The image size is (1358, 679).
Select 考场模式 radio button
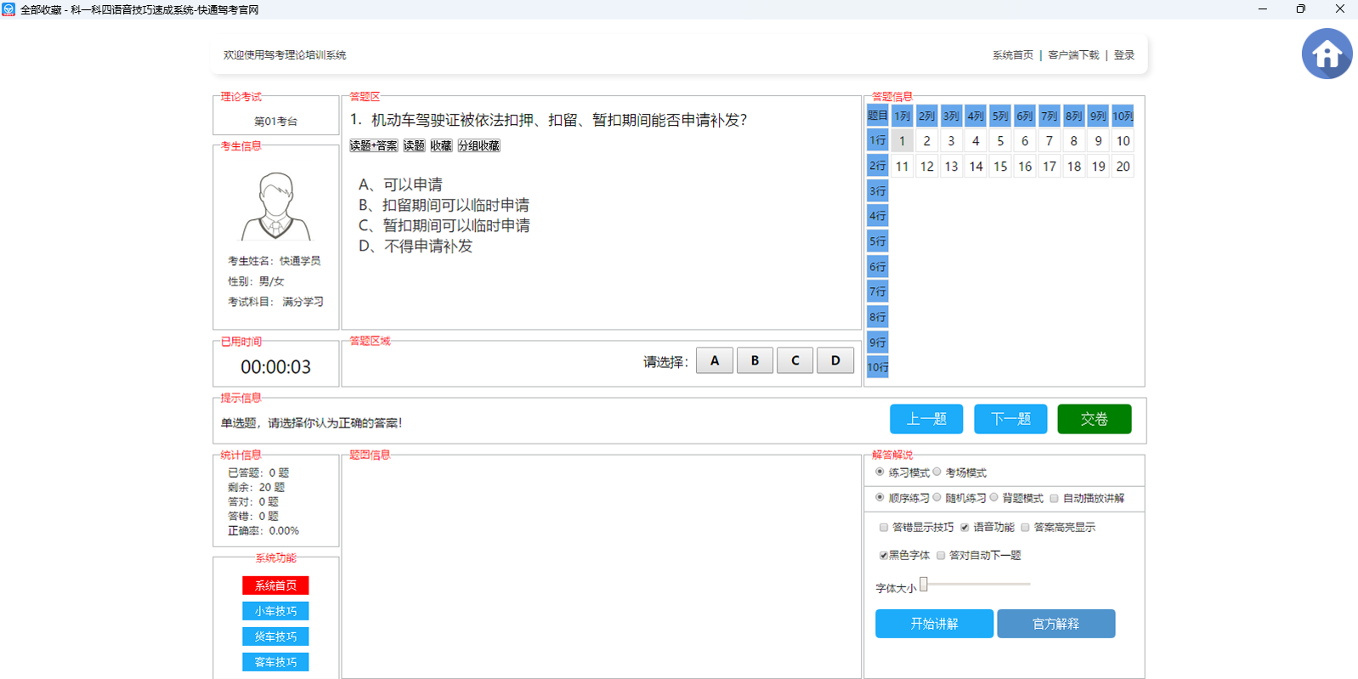click(937, 472)
